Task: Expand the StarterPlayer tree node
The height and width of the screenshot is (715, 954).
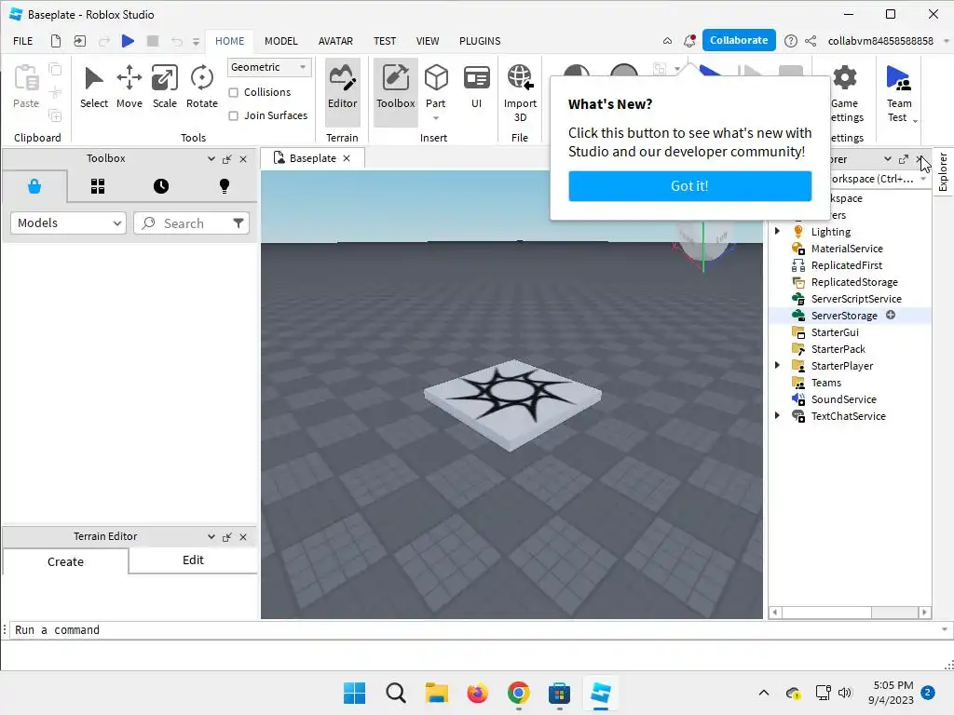Action: click(x=777, y=365)
